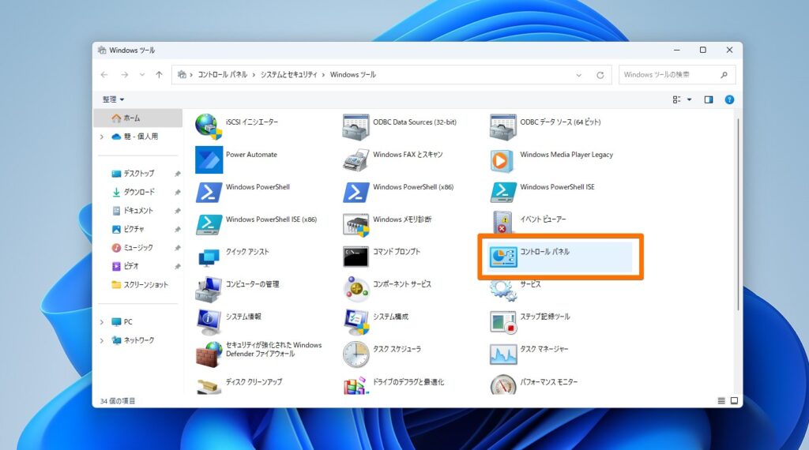
Task: Open view options dropdown arrow
Action: point(689,99)
